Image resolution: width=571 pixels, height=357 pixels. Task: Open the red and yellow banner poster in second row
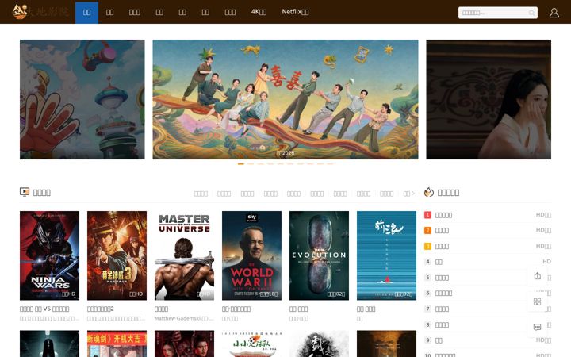(117, 344)
